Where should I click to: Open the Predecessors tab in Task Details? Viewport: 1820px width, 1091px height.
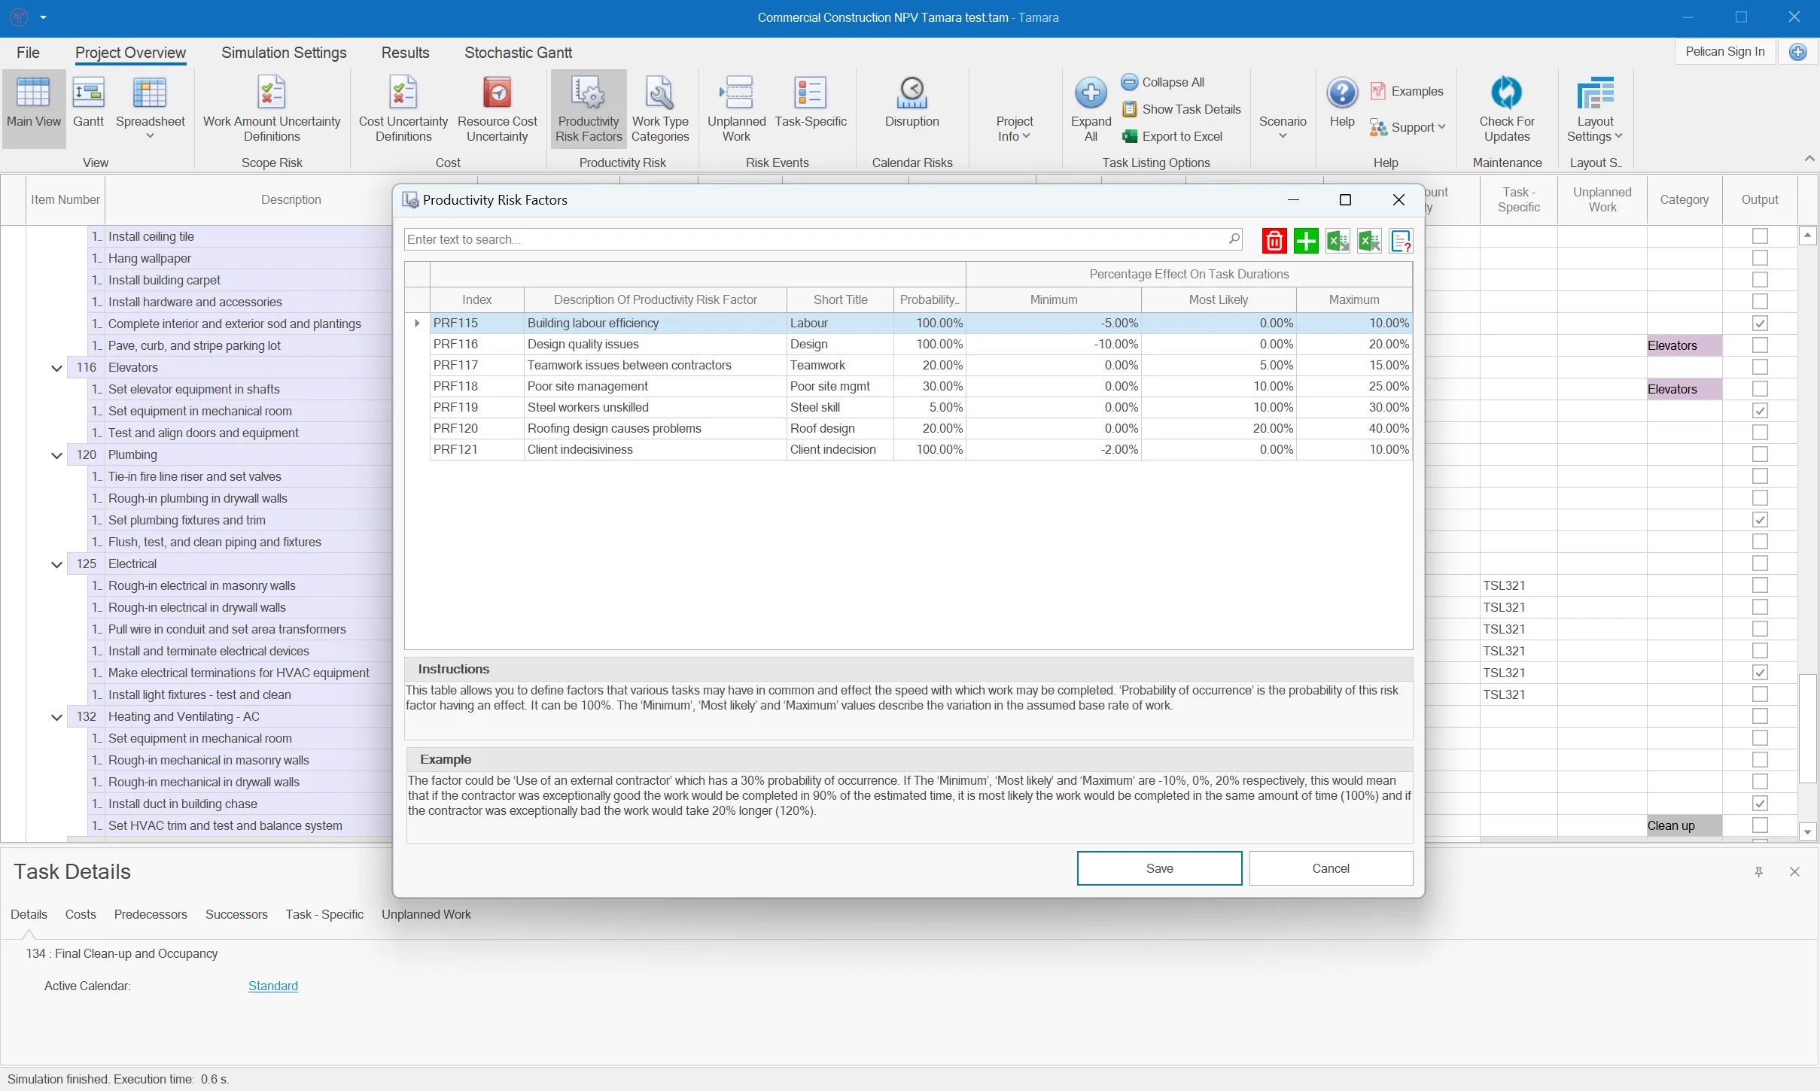tap(151, 914)
